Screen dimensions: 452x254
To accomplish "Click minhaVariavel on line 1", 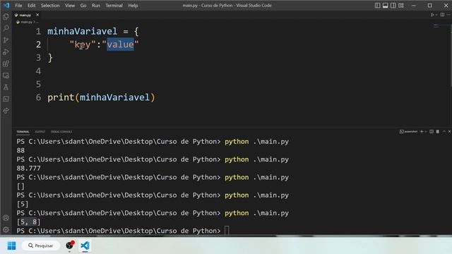I will [x=83, y=31].
